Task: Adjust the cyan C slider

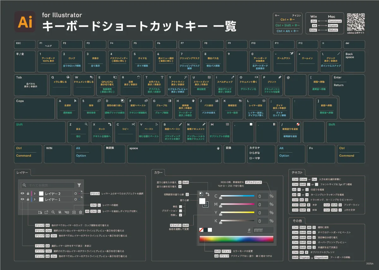Action: [238, 196]
